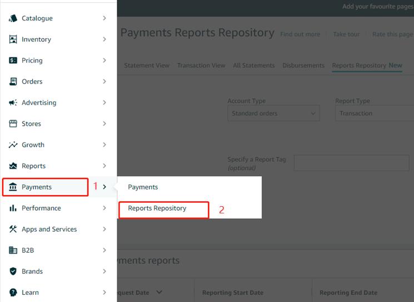
Task: Open the Account Type dropdown
Action: 273,113
